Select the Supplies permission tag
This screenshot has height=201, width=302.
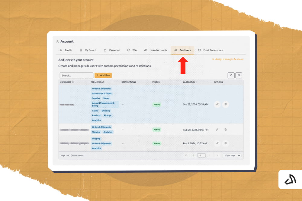(96, 98)
